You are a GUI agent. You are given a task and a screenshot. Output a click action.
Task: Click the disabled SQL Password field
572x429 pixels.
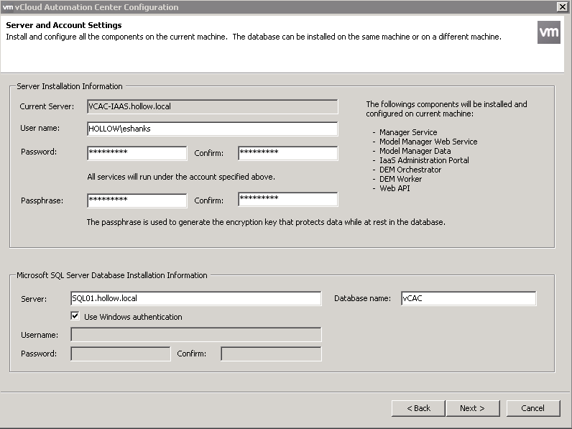point(120,354)
